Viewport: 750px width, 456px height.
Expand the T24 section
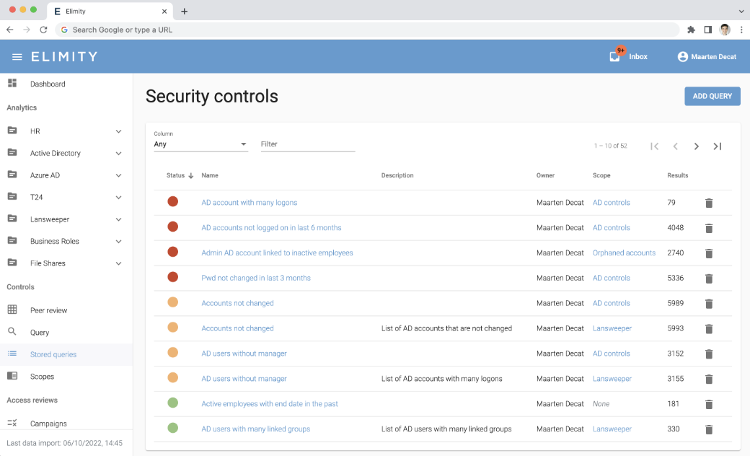point(118,198)
